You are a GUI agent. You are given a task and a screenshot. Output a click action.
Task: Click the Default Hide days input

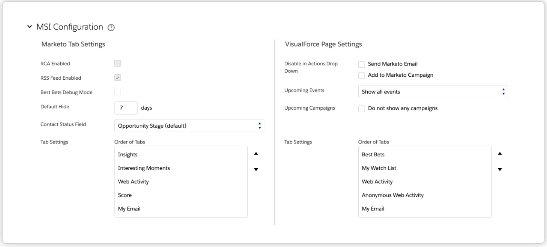126,108
